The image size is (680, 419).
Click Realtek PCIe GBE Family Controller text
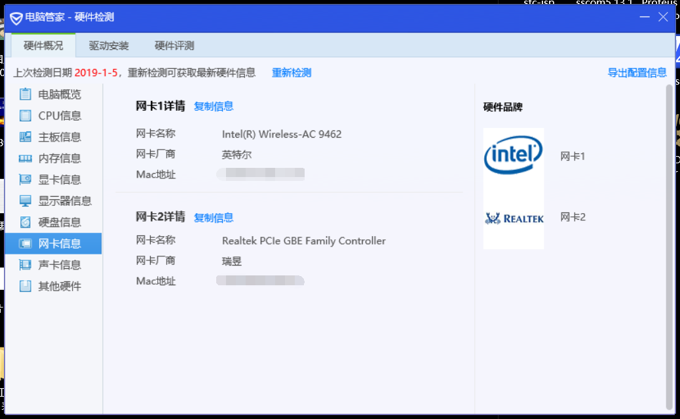click(303, 241)
